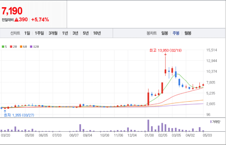
Task: Click the 08/07 date label
Action: [x=74, y=135]
